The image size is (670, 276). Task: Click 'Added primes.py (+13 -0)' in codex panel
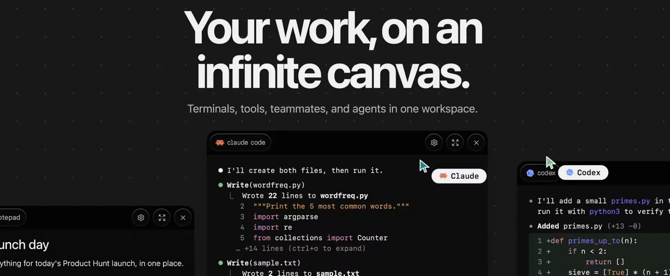coord(589,226)
